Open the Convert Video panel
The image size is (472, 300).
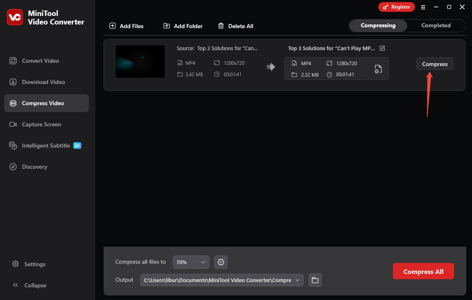tap(40, 60)
